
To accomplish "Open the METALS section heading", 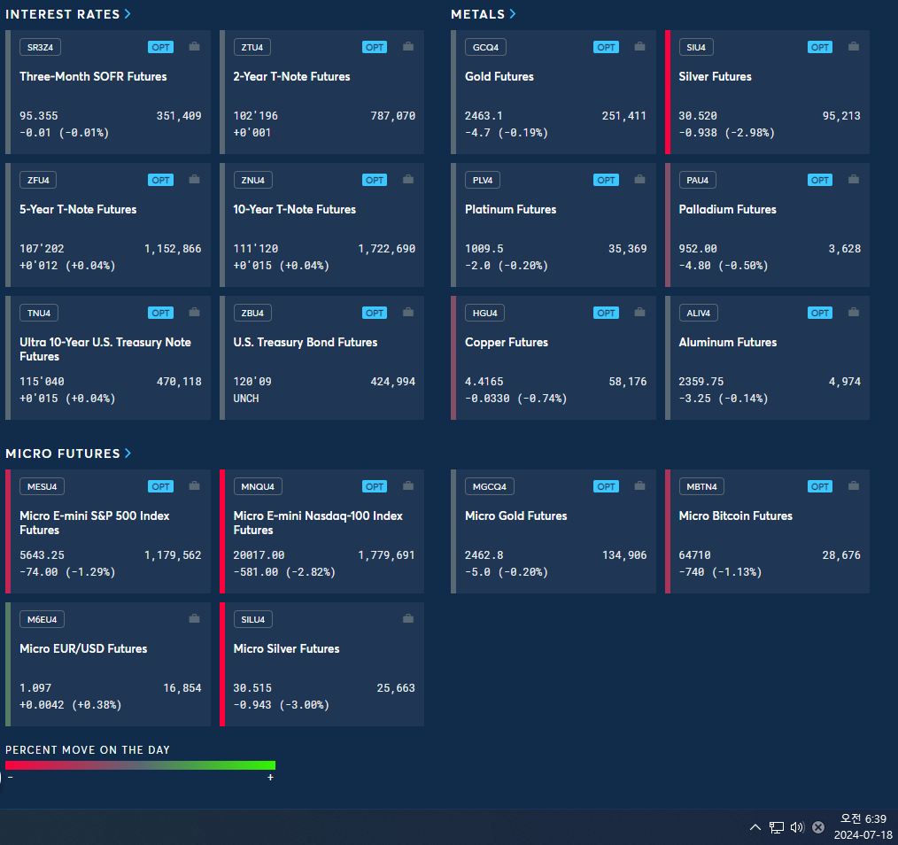I will tap(477, 14).
